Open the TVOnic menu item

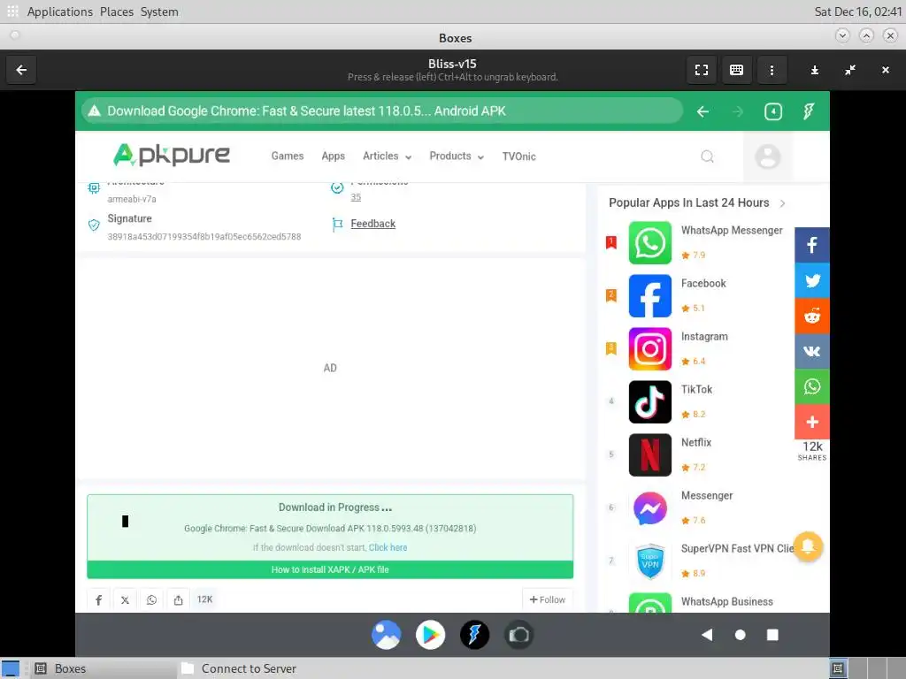[518, 156]
